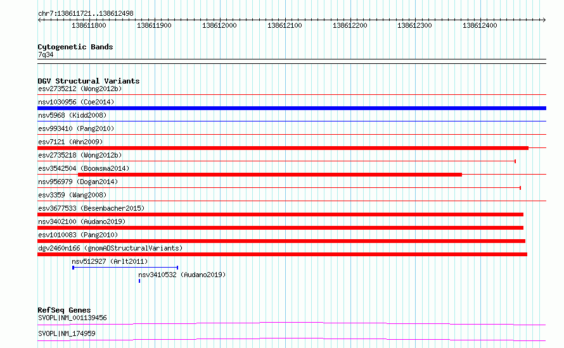564x348 pixels.
Task: Click the chr7:138611721..138612498 region text
Action: 86,14
